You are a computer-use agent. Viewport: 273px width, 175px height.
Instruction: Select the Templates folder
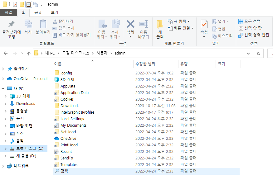(69, 165)
